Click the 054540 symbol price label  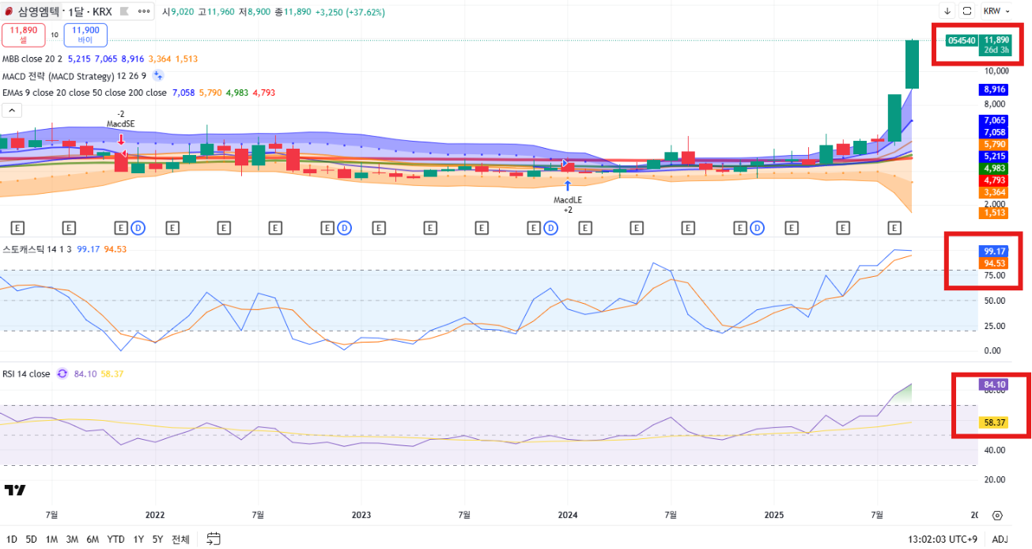pyautogui.click(x=962, y=40)
